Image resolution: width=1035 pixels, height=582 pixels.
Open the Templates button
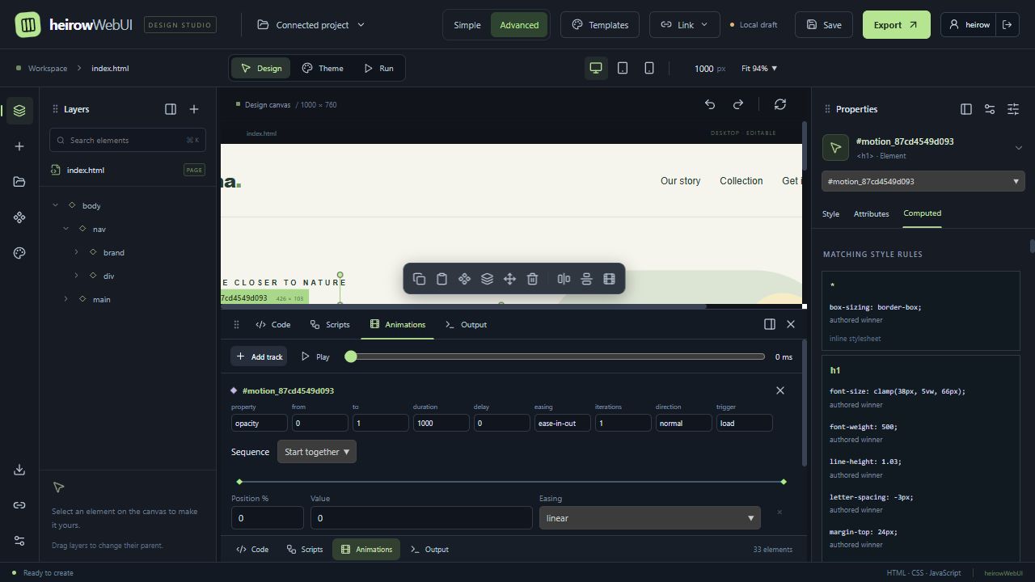(600, 25)
